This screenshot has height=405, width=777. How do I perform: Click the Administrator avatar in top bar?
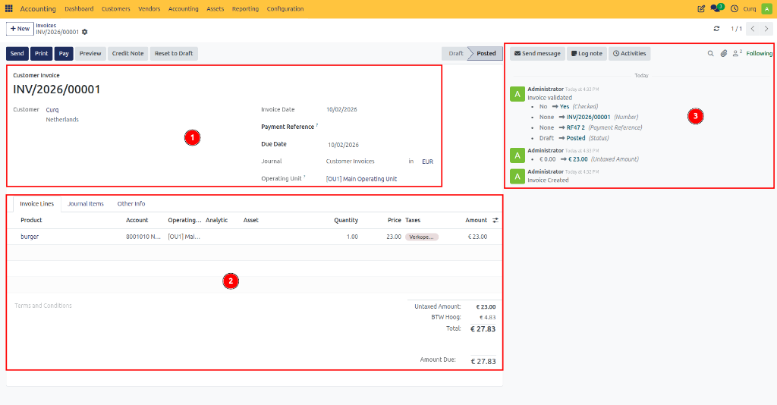pos(766,8)
